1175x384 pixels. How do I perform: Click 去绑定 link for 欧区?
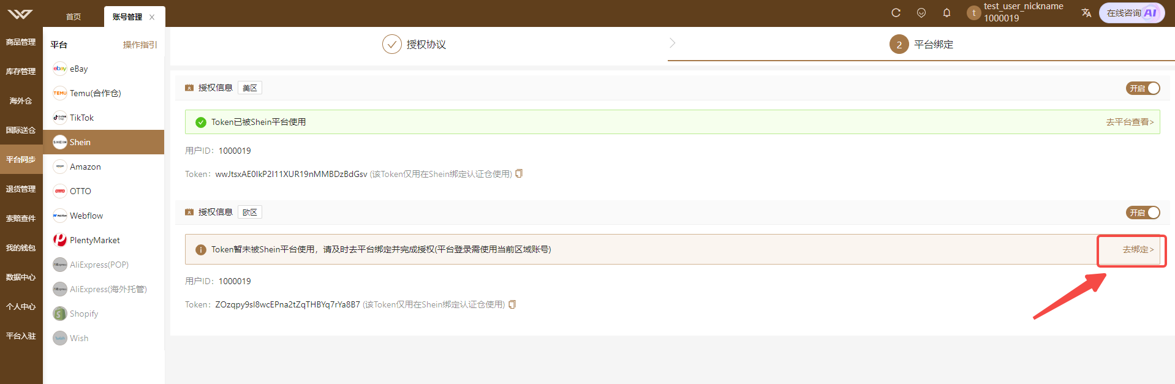click(1138, 249)
